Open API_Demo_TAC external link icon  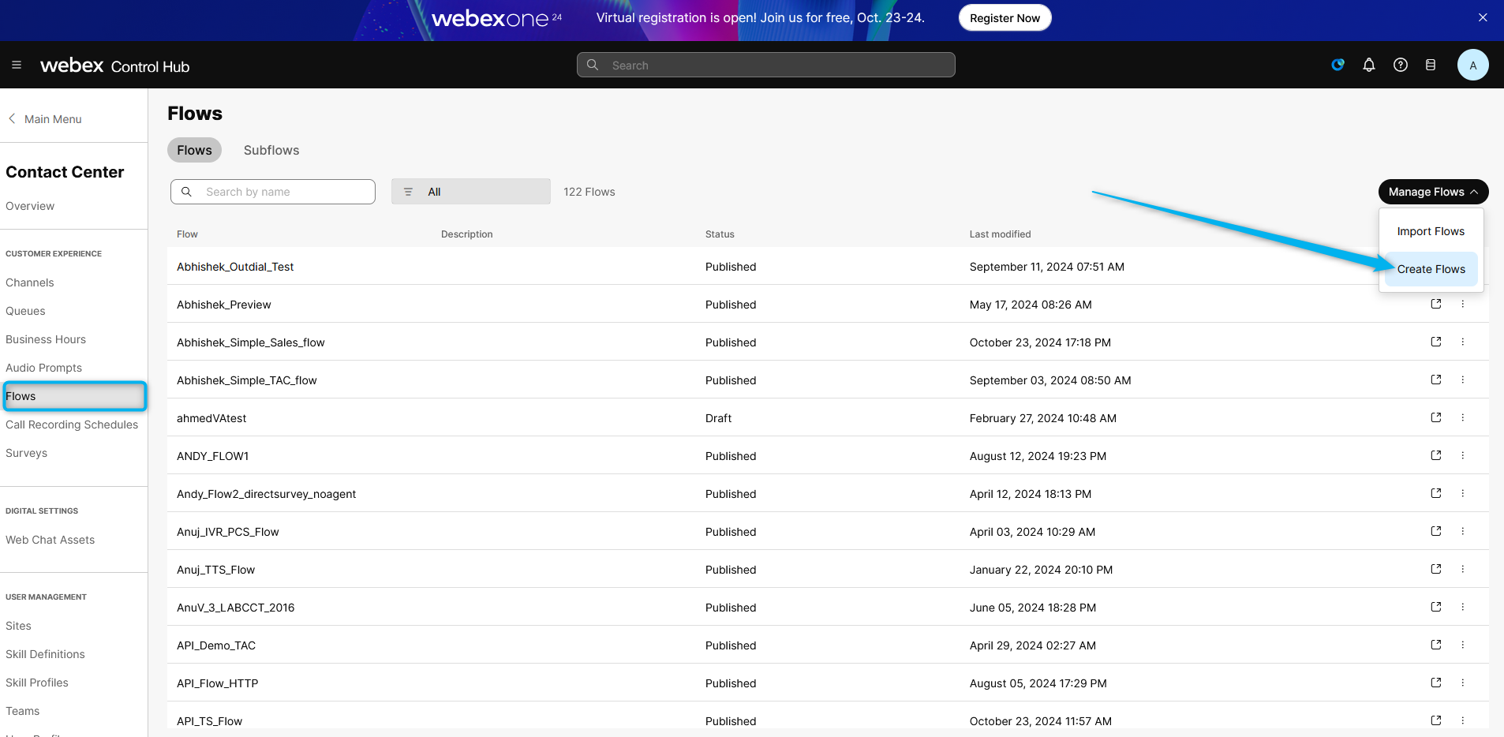coord(1436,645)
